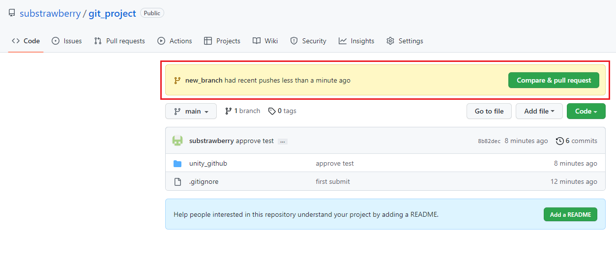Viewport: 616px width, 262px height.
Task: Click the Settings gear icon
Action: pyautogui.click(x=390, y=41)
